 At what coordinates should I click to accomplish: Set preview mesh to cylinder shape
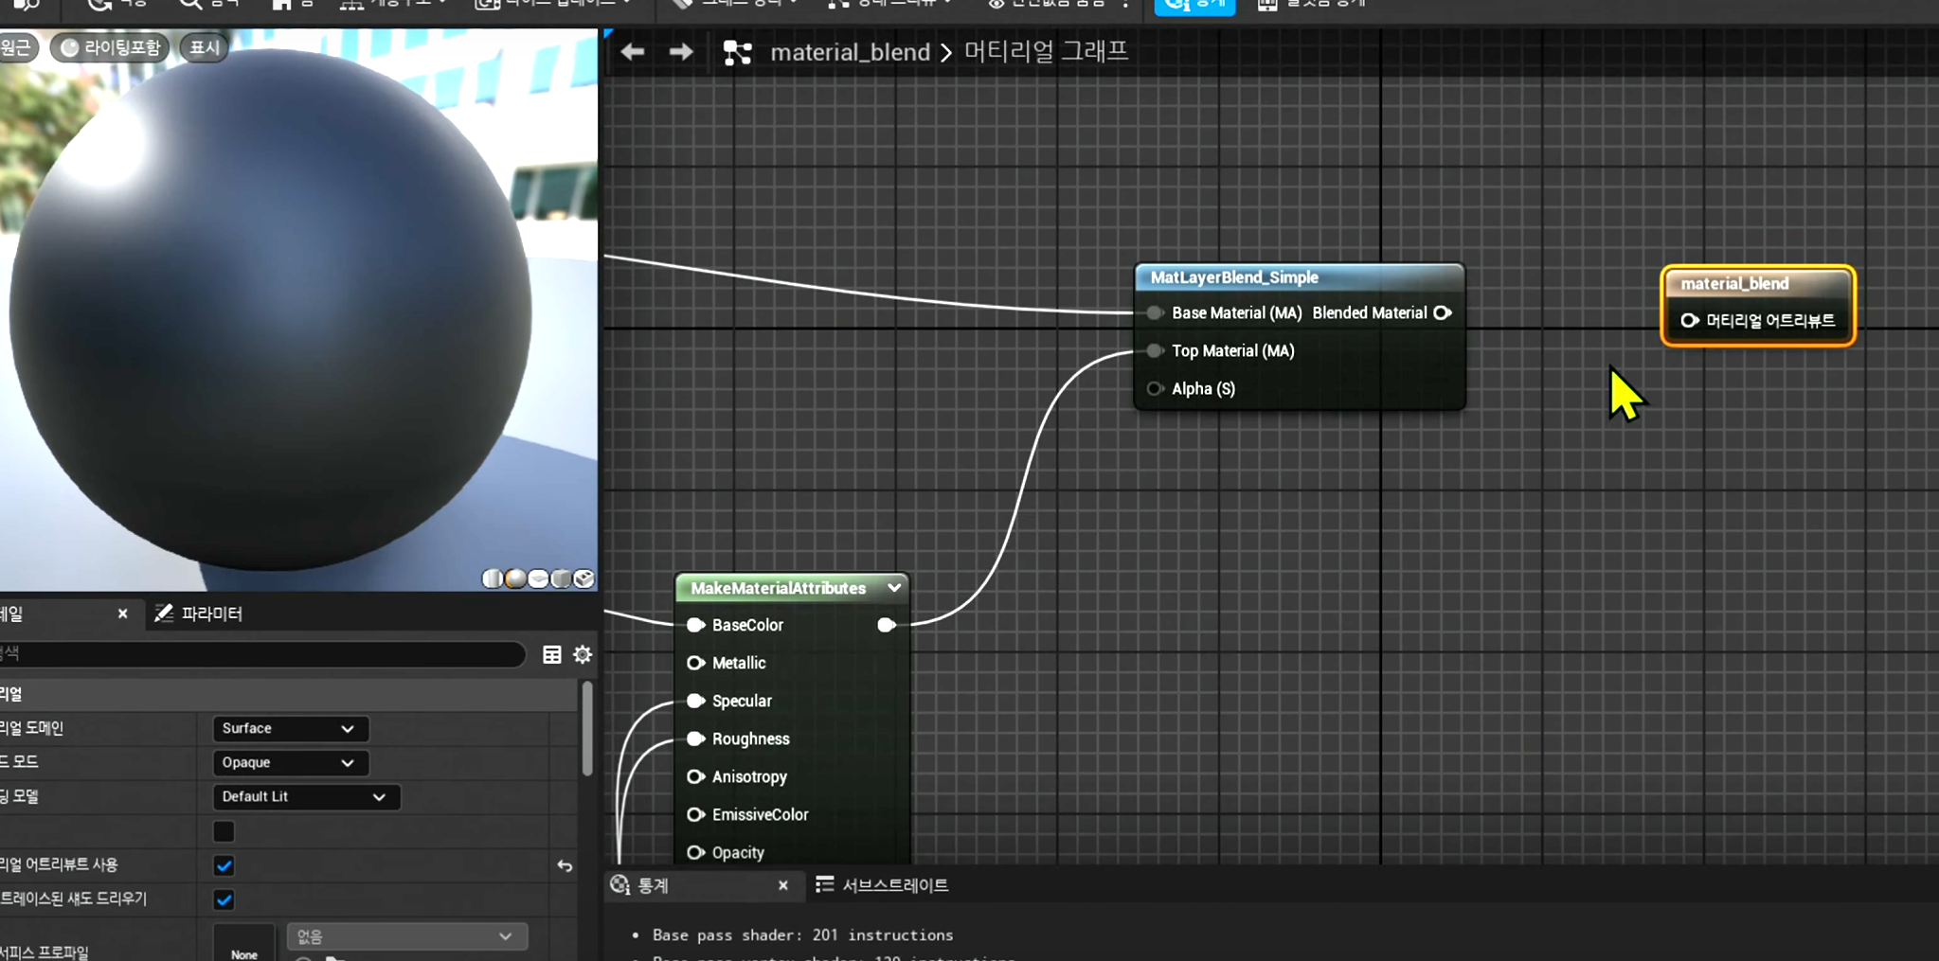pos(493,578)
